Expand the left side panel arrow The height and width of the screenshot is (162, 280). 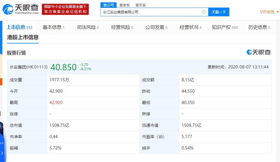pos(2,153)
